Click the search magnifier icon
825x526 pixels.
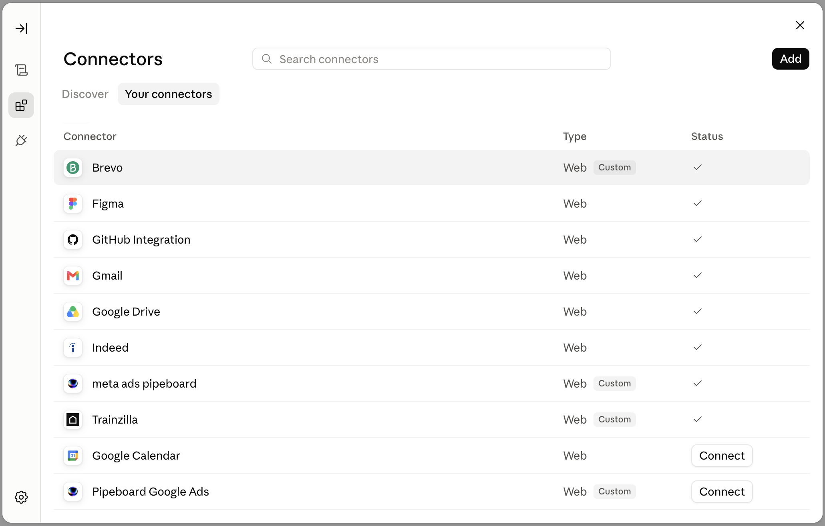[x=267, y=59]
